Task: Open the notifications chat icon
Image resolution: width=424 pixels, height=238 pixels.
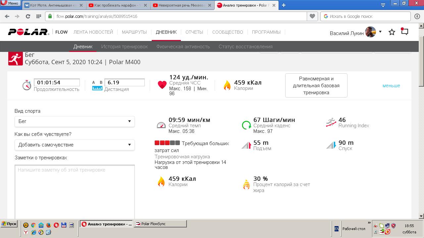Action: pyautogui.click(x=404, y=32)
